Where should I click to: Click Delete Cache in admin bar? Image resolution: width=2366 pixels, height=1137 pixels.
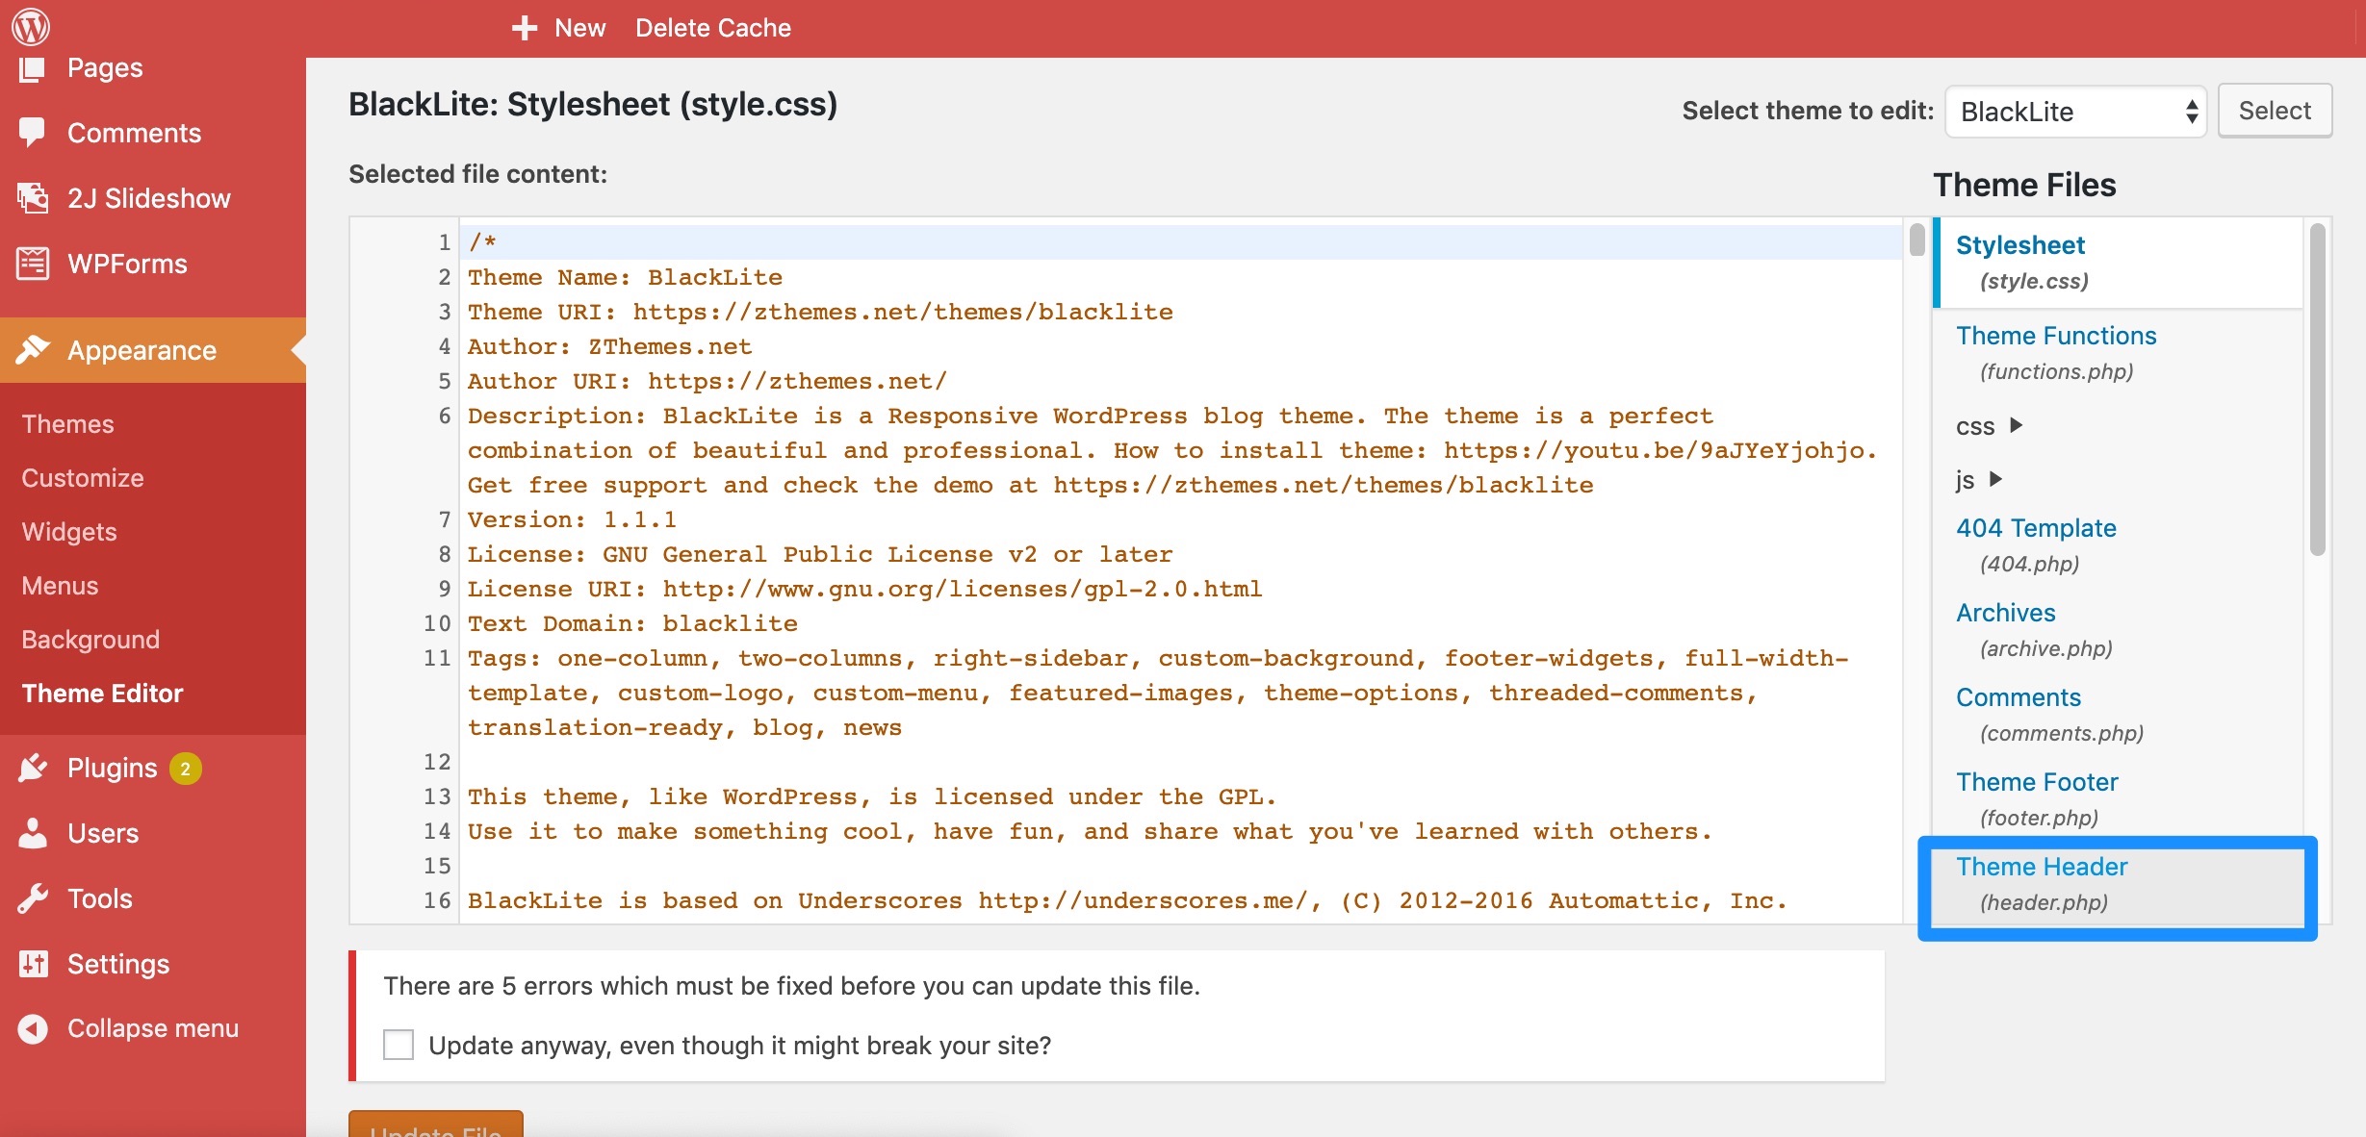tap(712, 28)
